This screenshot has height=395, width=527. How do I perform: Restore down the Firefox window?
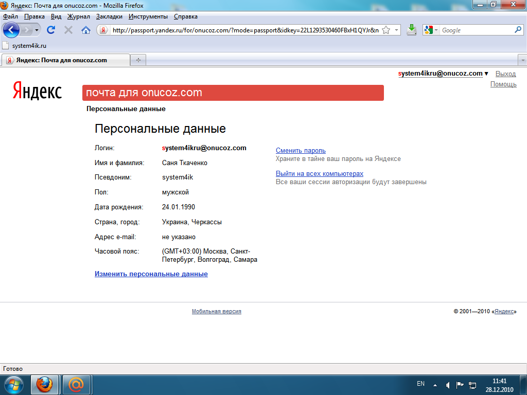click(x=494, y=4)
